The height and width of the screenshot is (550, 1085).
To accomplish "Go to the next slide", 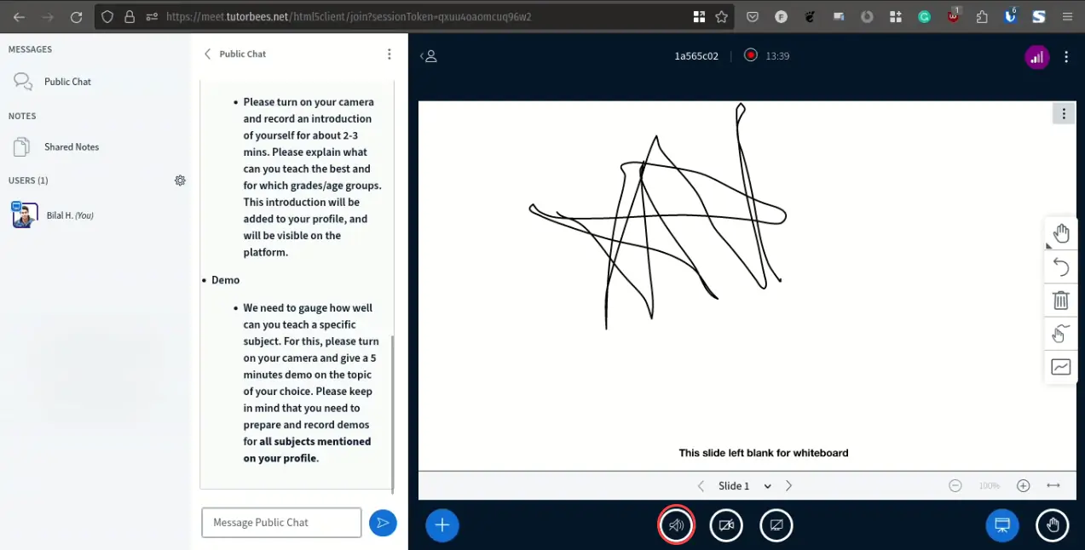I will (789, 486).
